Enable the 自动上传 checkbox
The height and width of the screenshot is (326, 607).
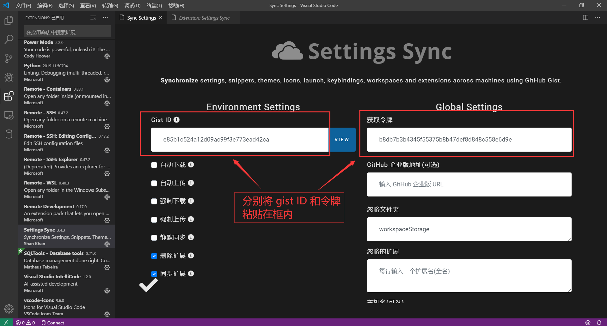(154, 183)
